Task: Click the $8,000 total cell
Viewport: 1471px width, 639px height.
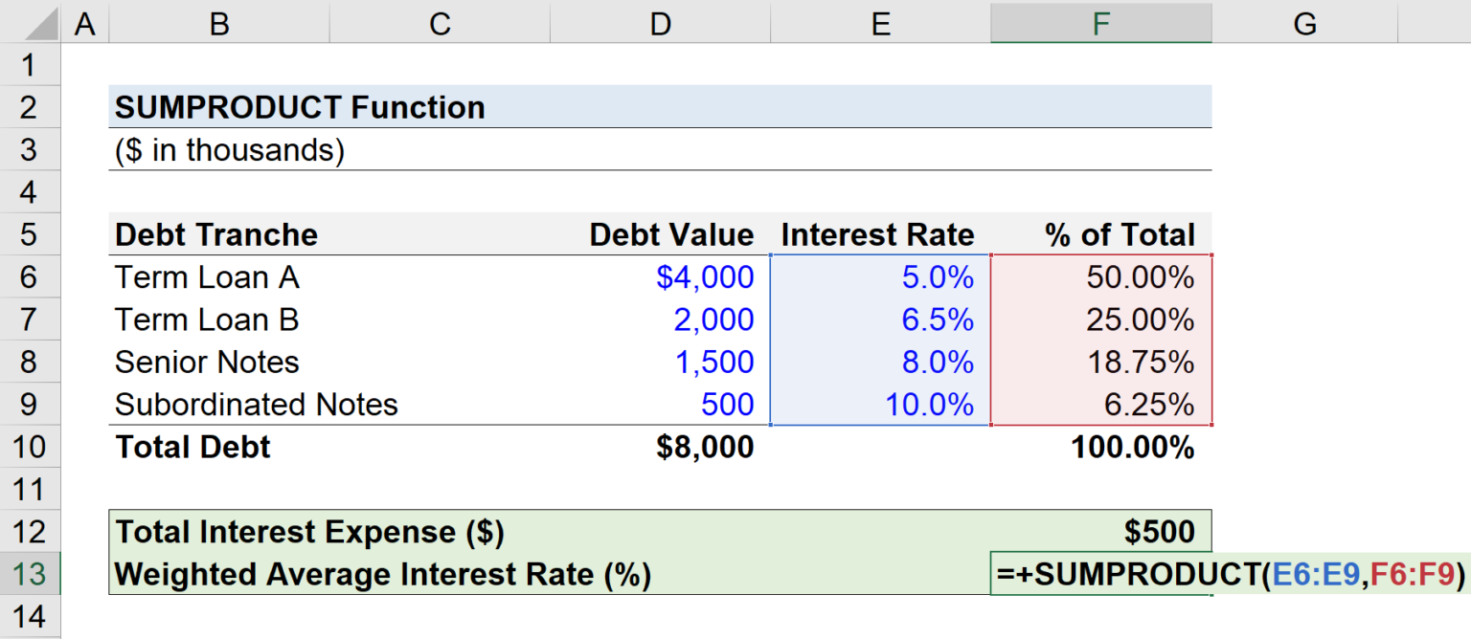Action: point(661,447)
